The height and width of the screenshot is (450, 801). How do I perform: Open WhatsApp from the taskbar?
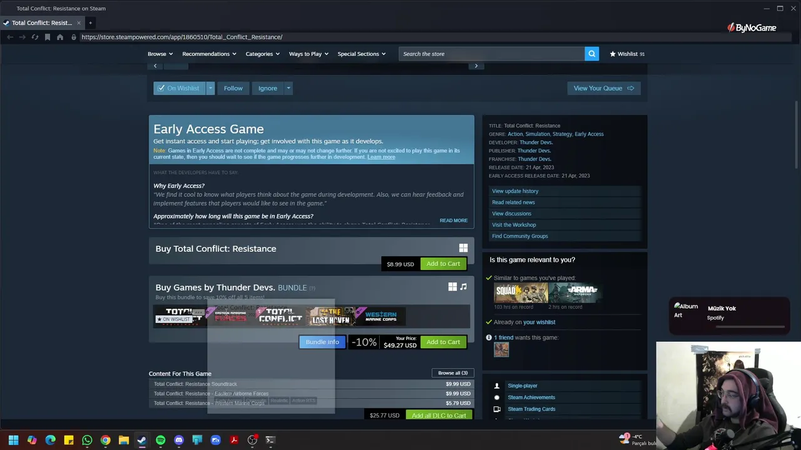tap(87, 440)
